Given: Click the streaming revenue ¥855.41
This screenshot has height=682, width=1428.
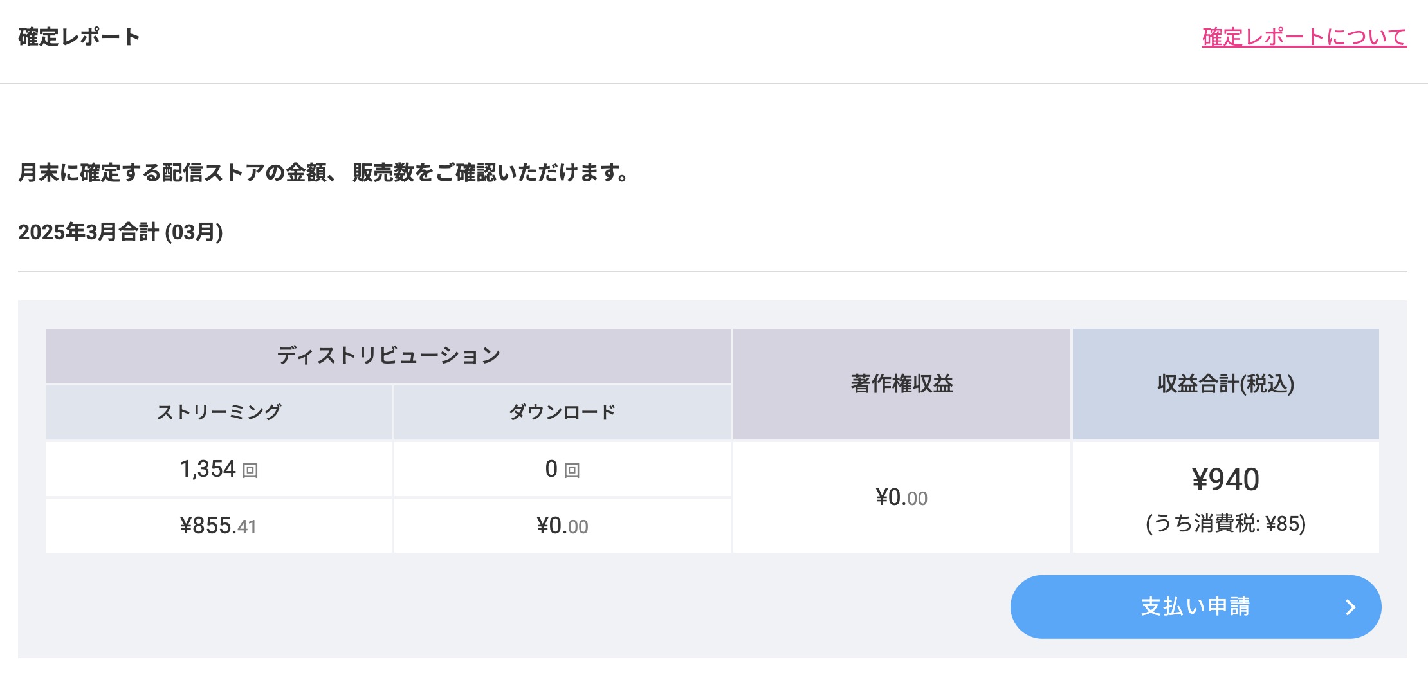Looking at the screenshot, I should pyautogui.click(x=218, y=526).
